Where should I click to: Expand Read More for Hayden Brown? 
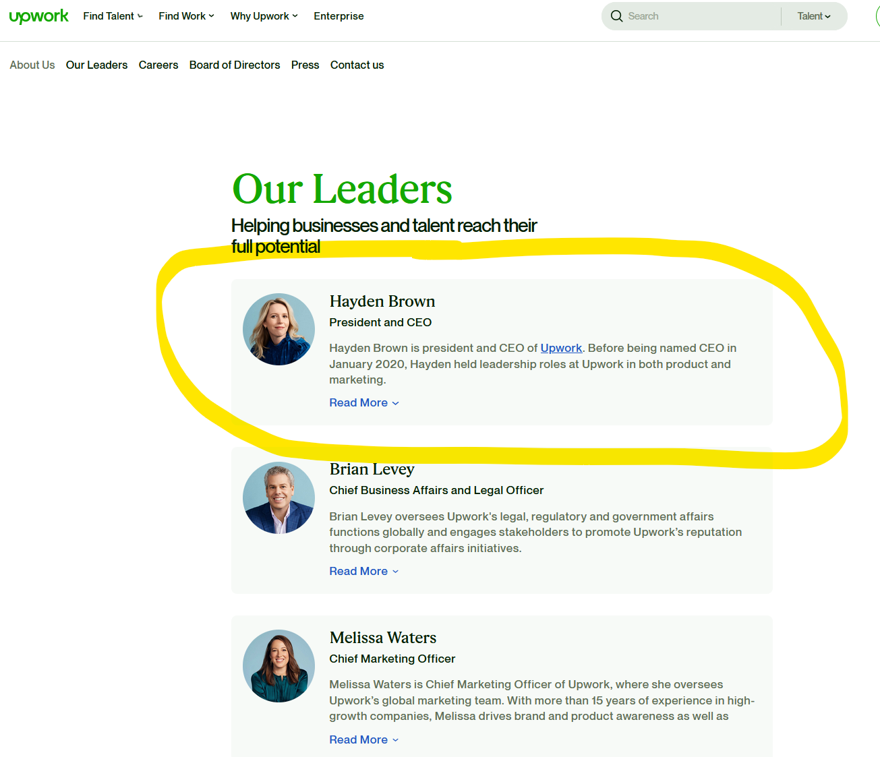(363, 402)
